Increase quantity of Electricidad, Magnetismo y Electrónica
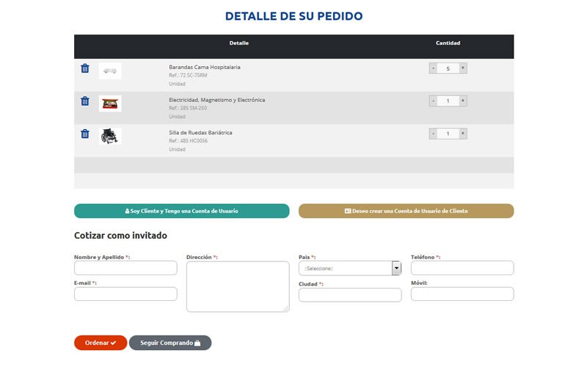 pyautogui.click(x=463, y=101)
